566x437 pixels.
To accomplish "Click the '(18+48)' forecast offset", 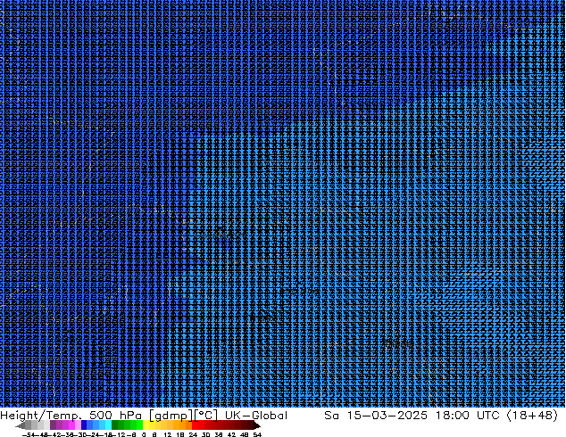I will point(532,416).
